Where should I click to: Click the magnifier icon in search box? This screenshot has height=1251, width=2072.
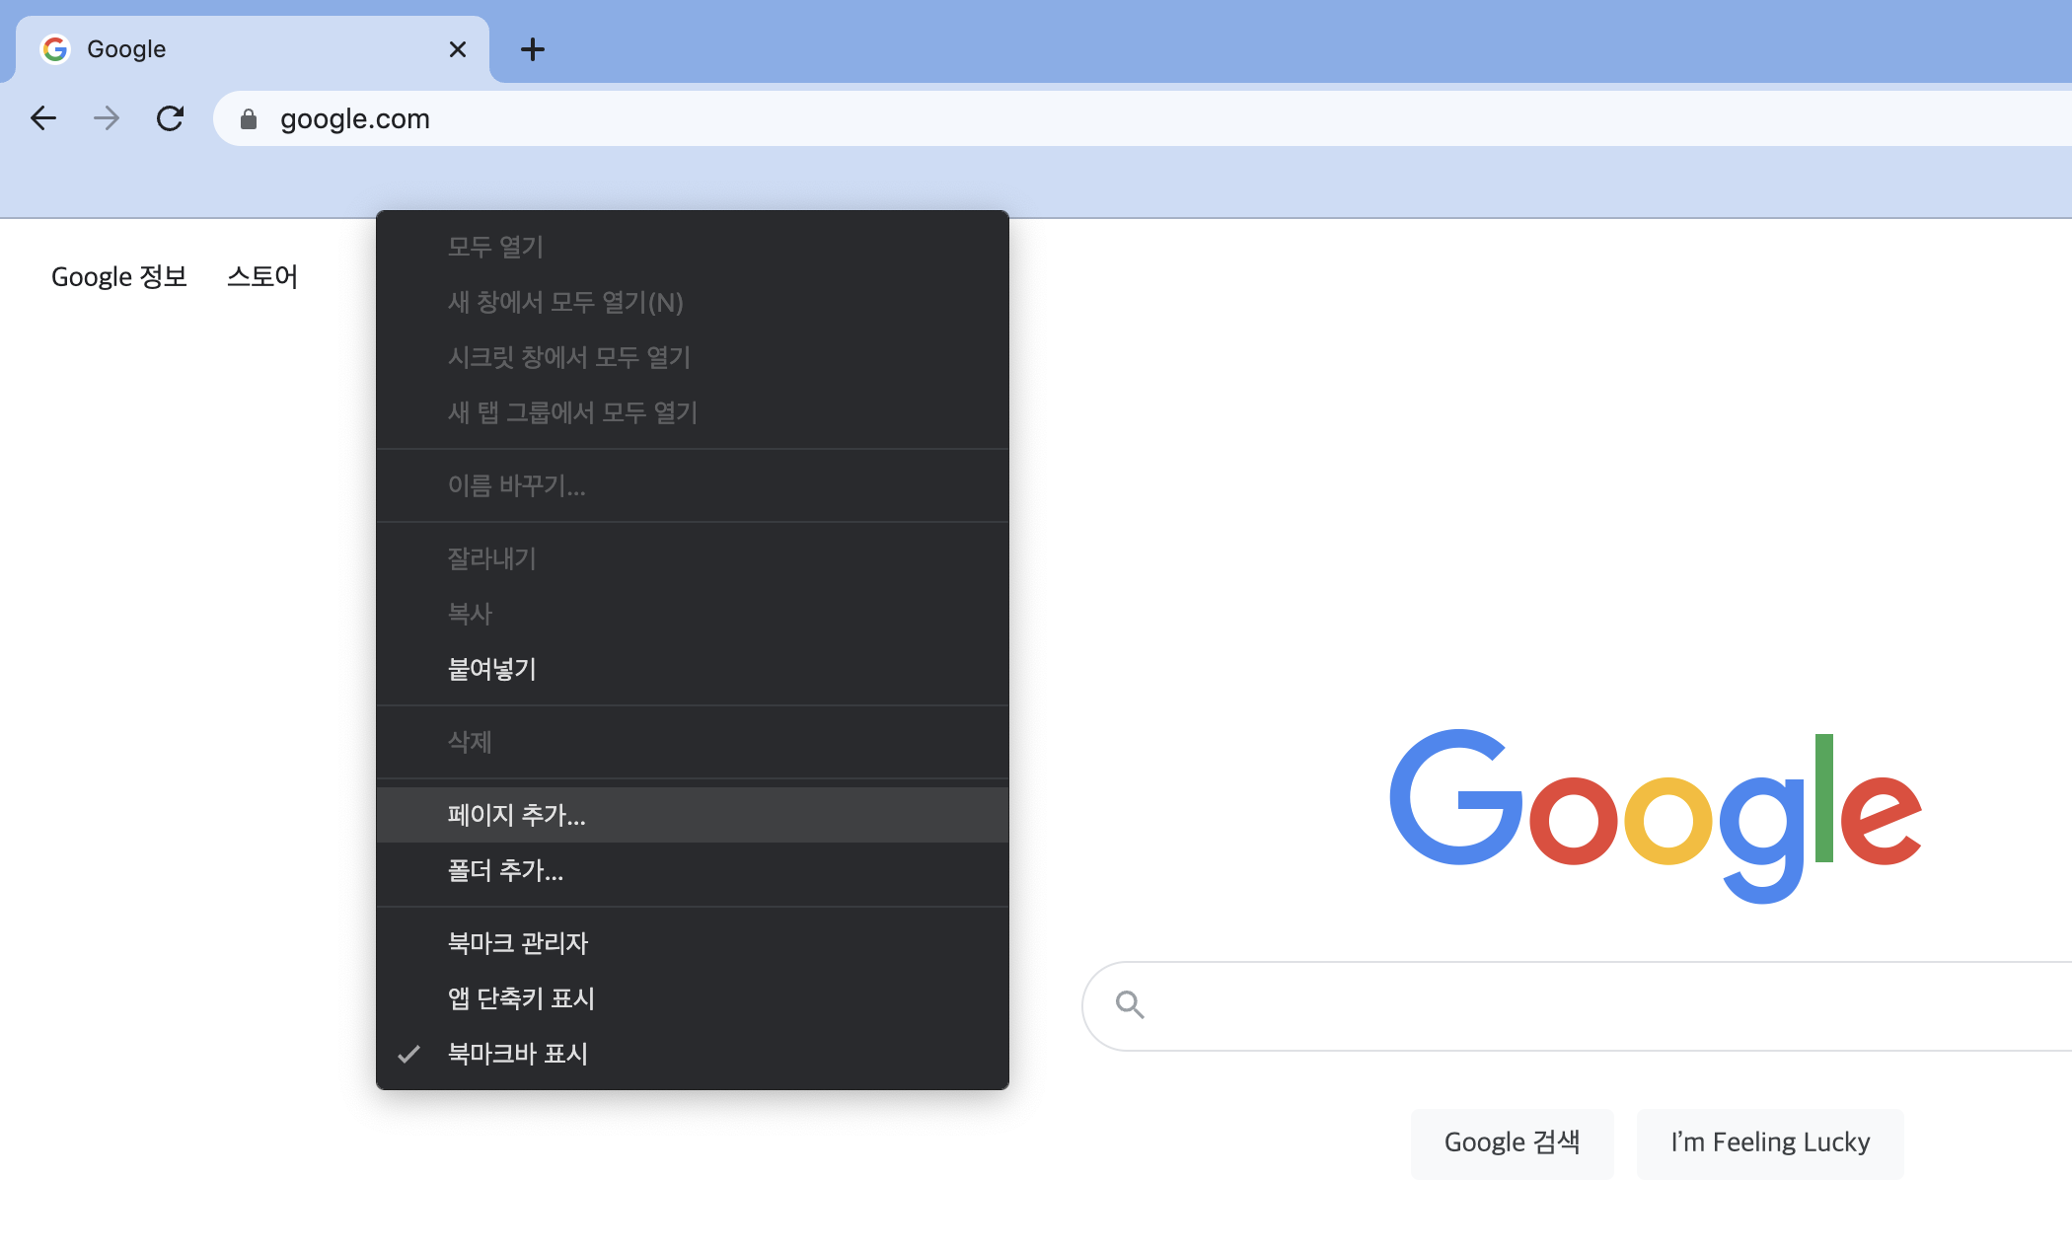(1130, 1005)
